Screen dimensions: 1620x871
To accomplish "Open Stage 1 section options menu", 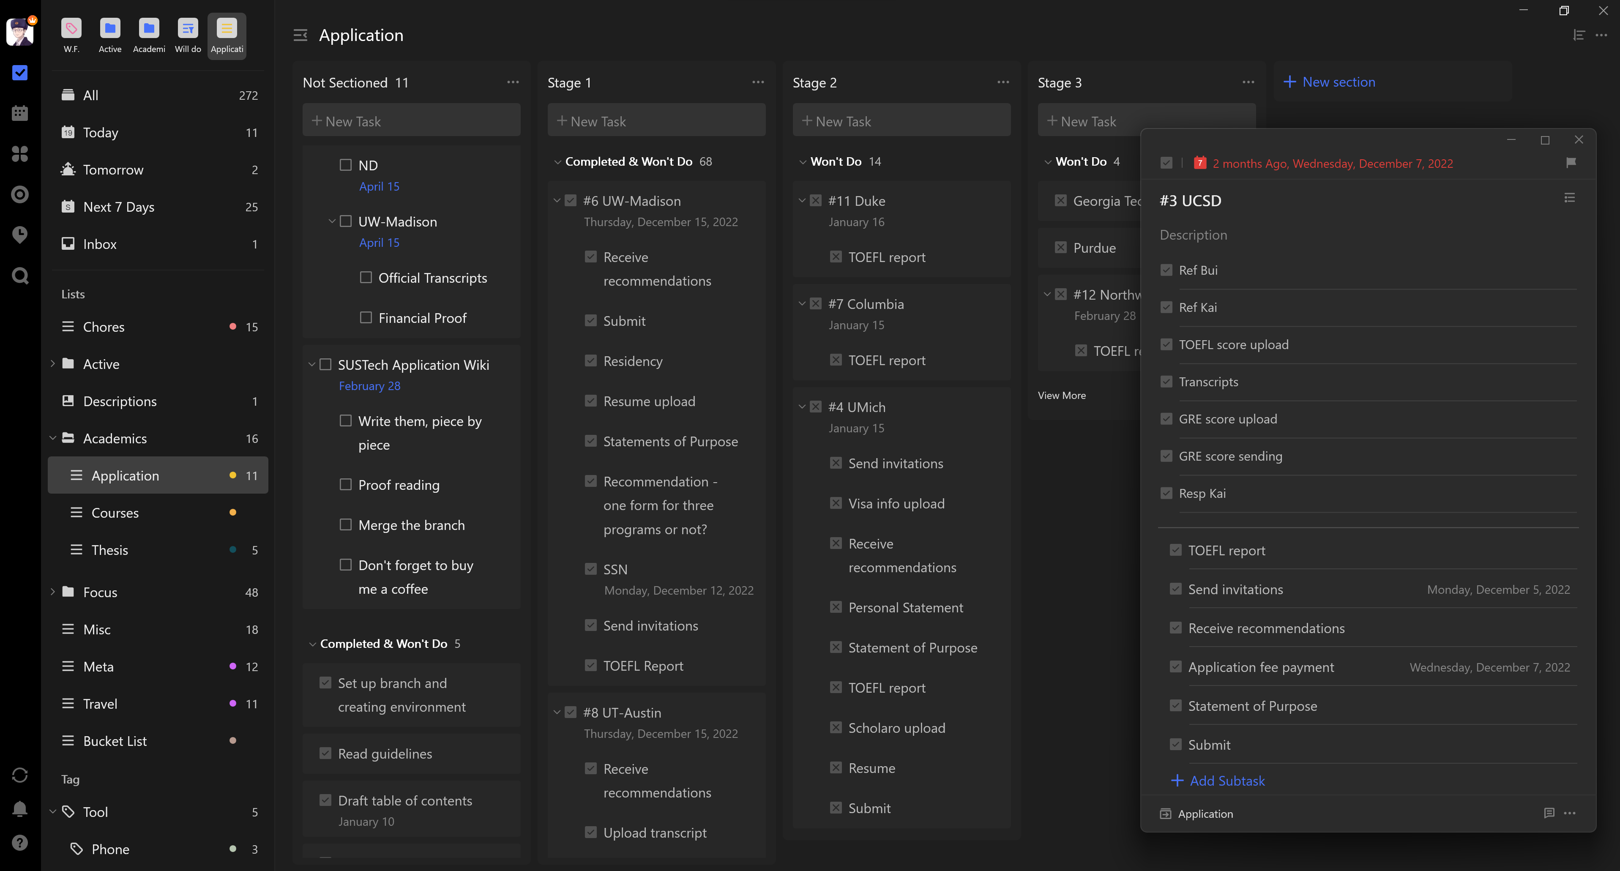I will tap(758, 82).
